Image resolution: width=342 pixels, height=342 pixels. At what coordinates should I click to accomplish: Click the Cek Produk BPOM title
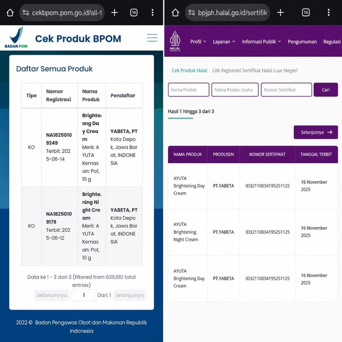[78, 38]
